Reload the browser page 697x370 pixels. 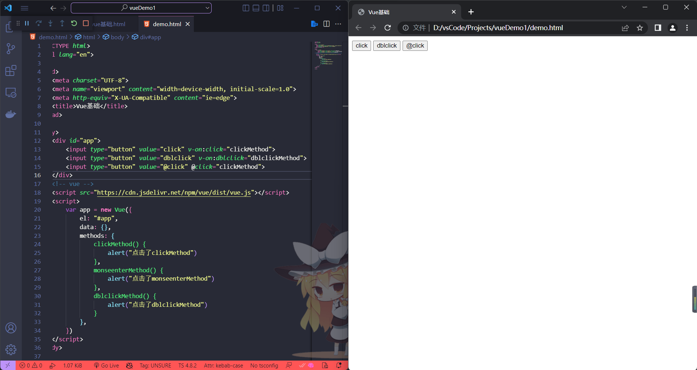pos(388,28)
